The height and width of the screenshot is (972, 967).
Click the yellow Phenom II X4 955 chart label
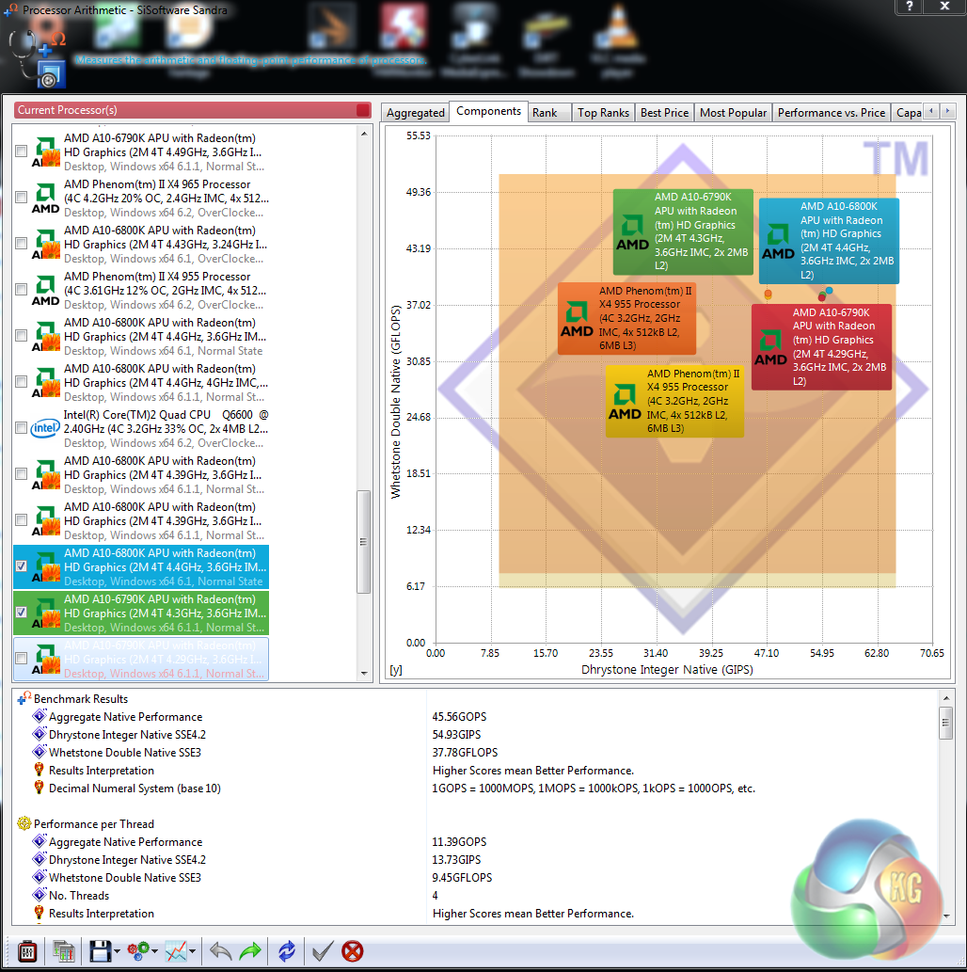(x=674, y=401)
